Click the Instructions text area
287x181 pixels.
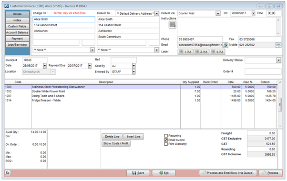227,27
